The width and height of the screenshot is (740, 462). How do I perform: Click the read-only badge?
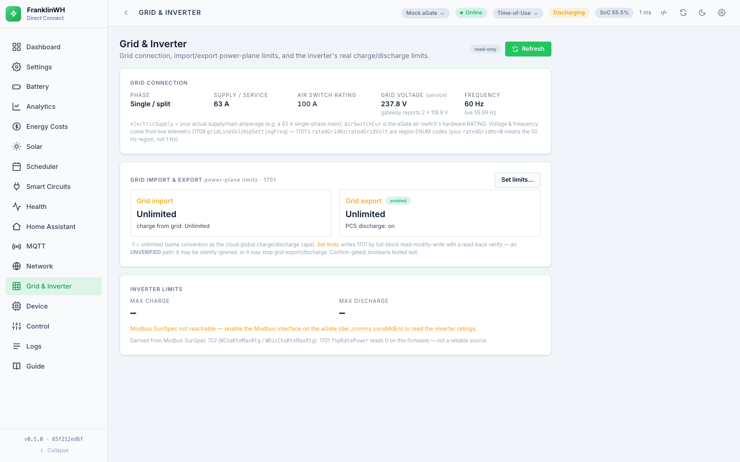pos(486,49)
